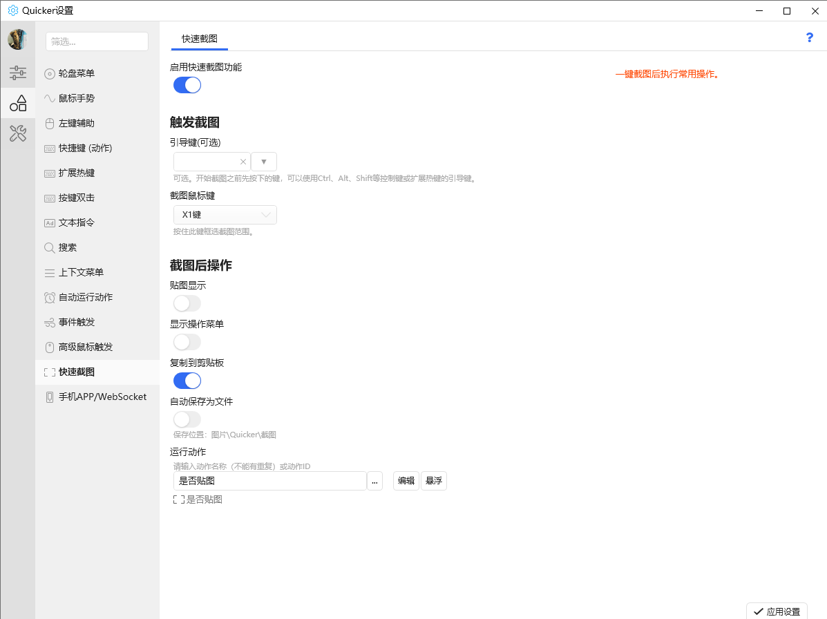Maximize the Quicker设置 window
827x619 pixels.
point(787,10)
